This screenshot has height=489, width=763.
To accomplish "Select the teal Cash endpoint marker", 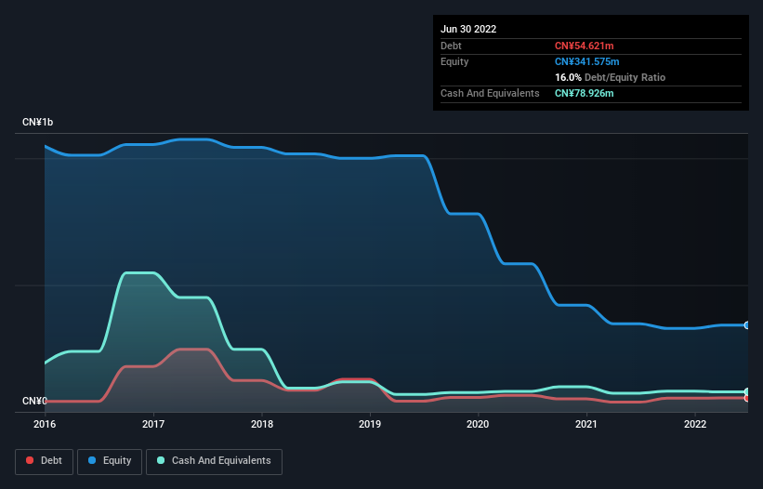I will (x=747, y=391).
